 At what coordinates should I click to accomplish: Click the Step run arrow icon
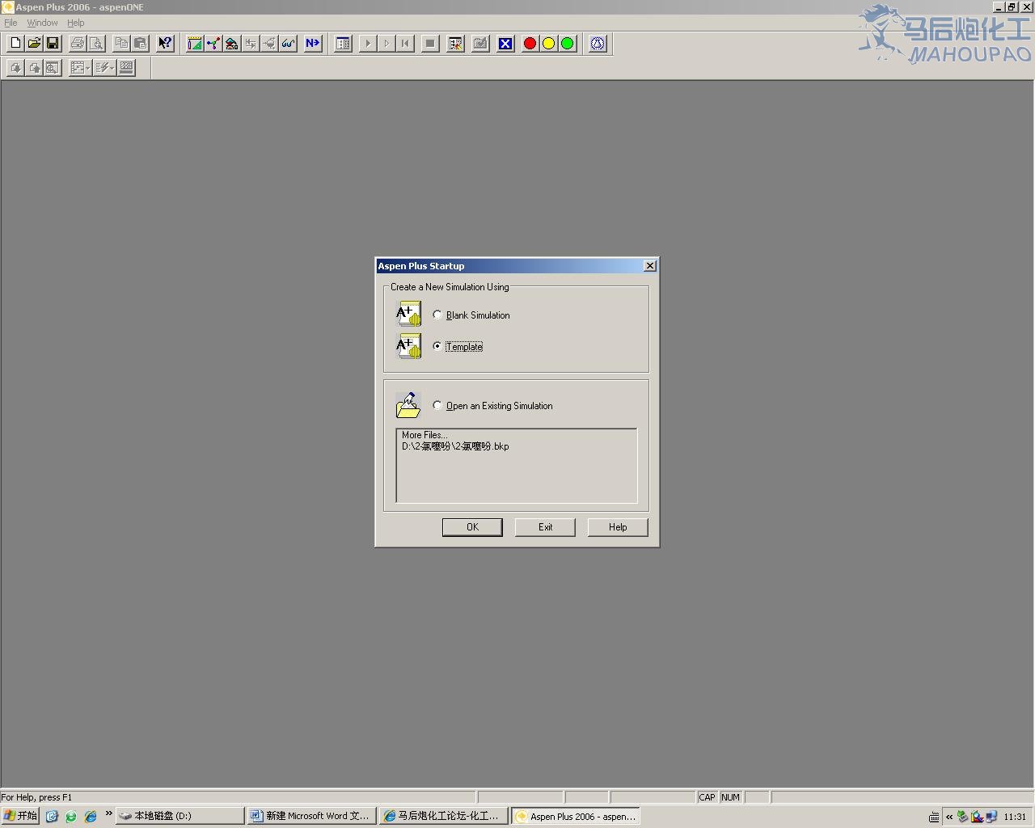[x=387, y=44]
